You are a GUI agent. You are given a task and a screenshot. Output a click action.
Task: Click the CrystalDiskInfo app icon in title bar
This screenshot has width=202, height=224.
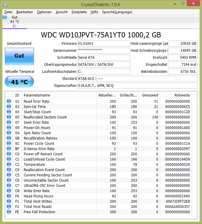point(5,4)
